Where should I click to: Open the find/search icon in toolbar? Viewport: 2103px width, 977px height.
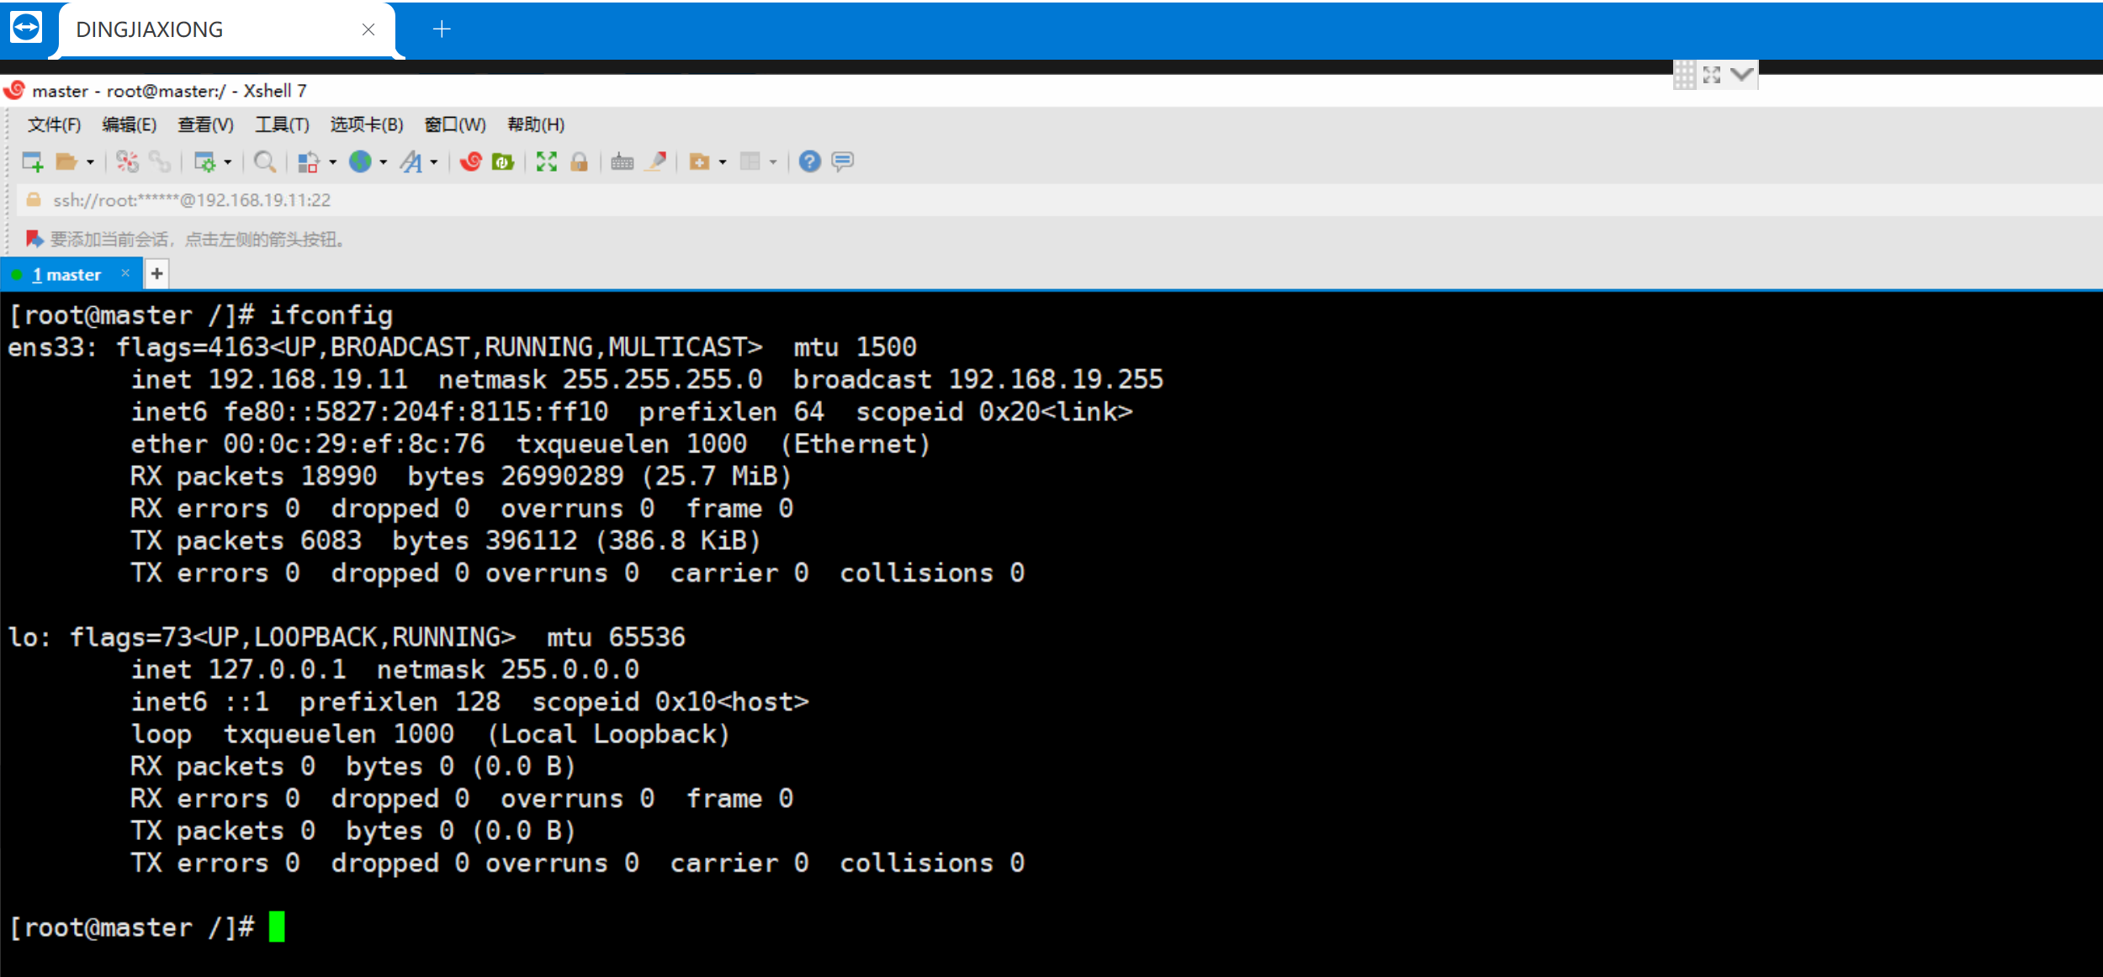tap(266, 162)
